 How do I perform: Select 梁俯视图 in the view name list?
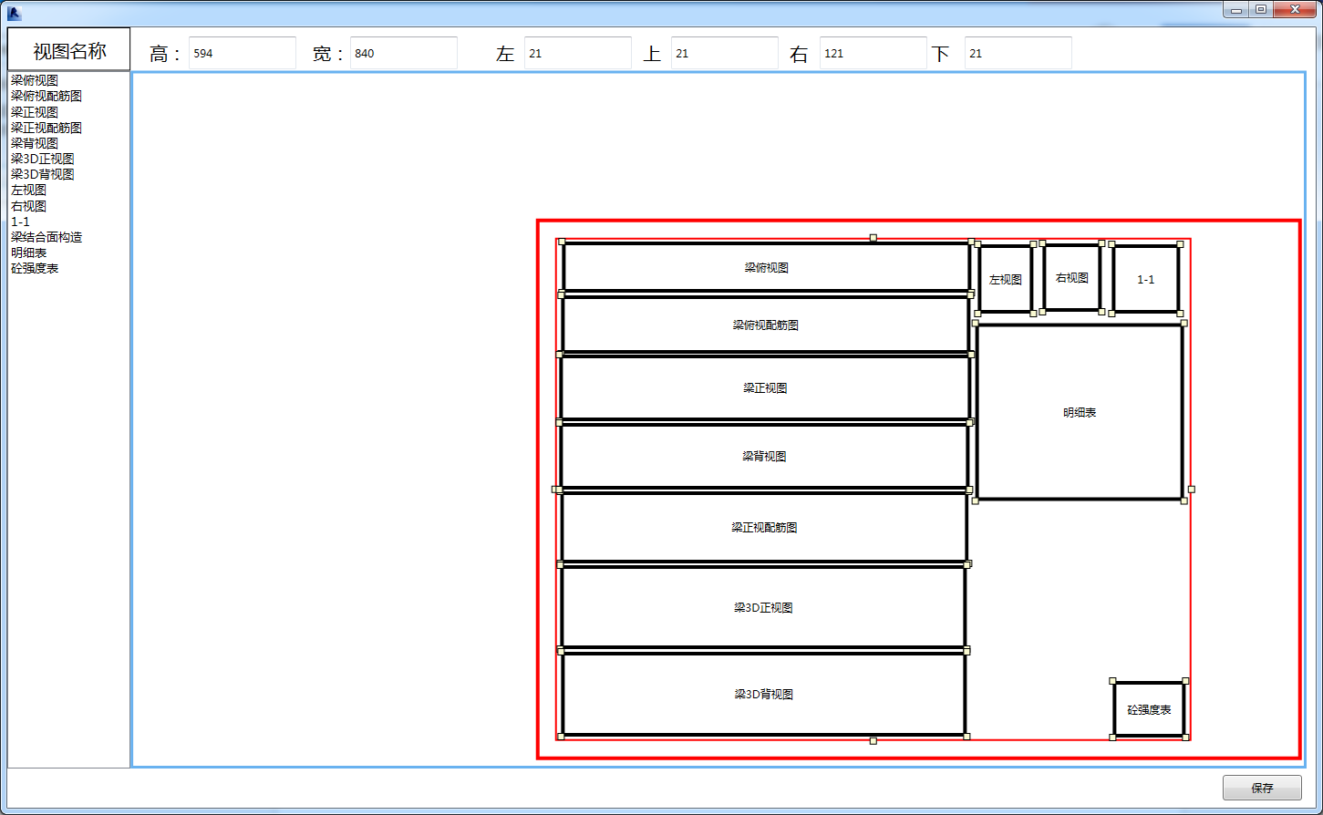pyautogui.click(x=35, y=80)
